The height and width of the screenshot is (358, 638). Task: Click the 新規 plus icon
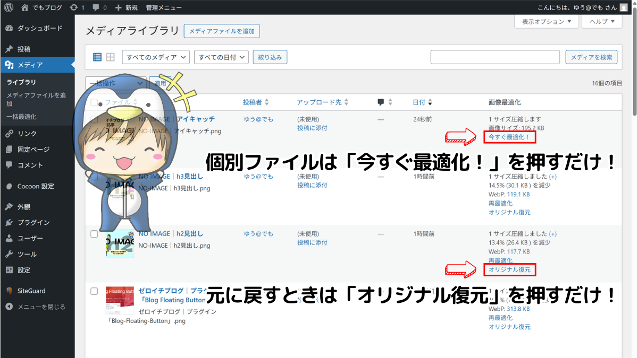click(x=118, y=7)
